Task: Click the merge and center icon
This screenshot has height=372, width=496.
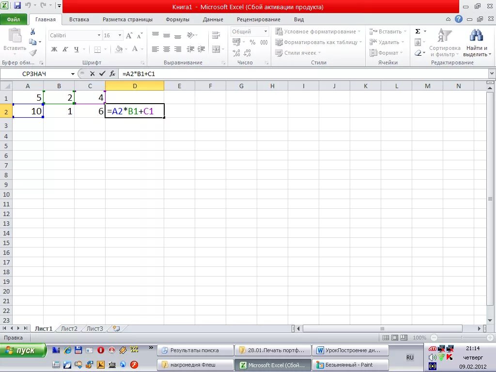Action: (216, 49)
